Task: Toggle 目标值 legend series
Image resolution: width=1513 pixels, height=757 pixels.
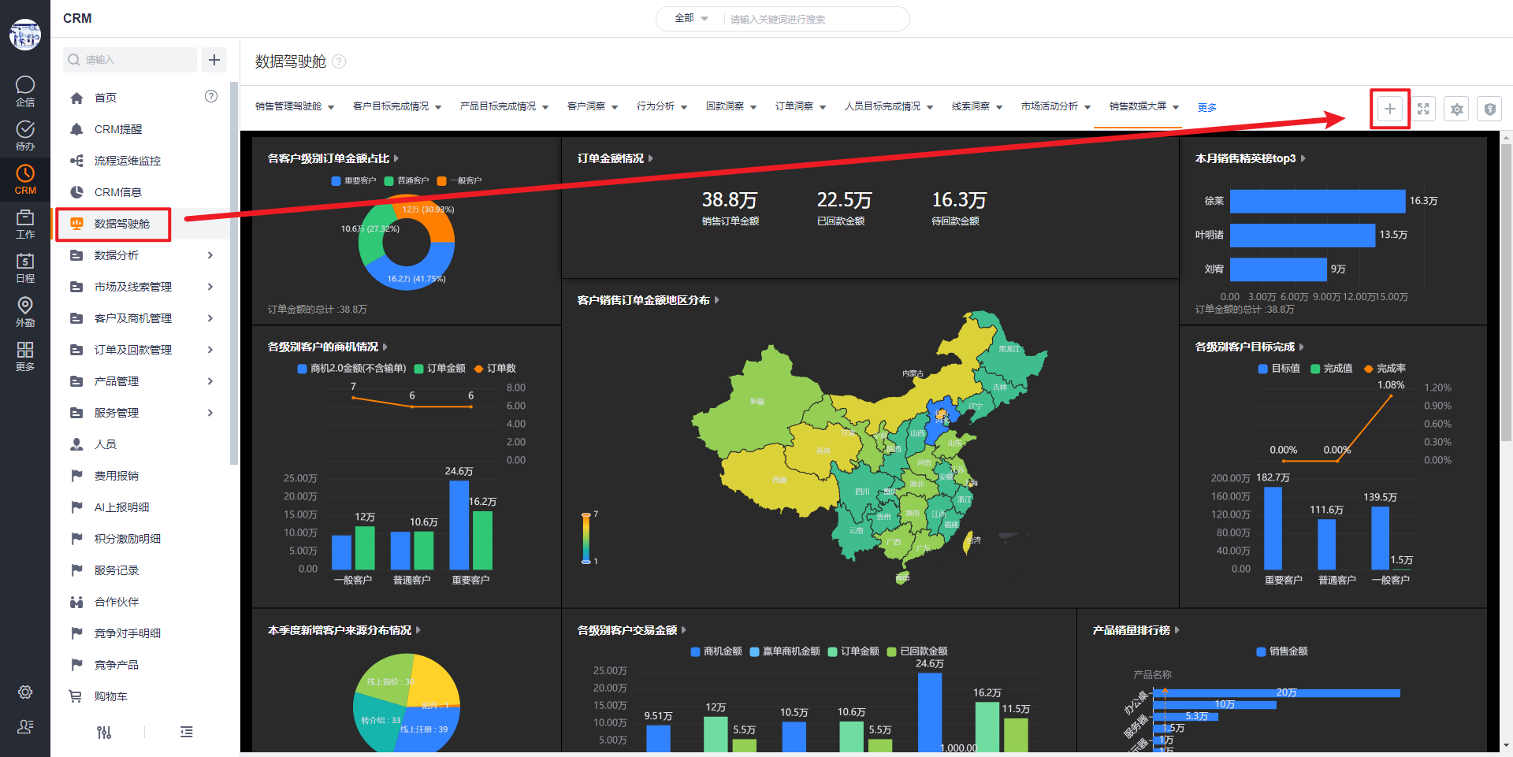Action: click(x=1279, y=369)
